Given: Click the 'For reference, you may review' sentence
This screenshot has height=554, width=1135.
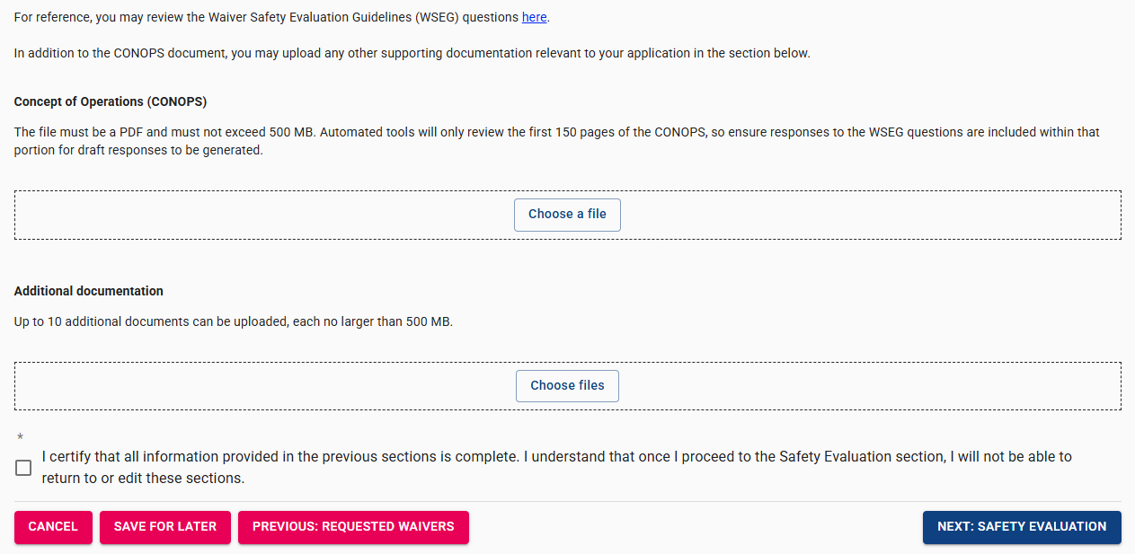Looking at the screenshot, I should (x=267, y=17).
